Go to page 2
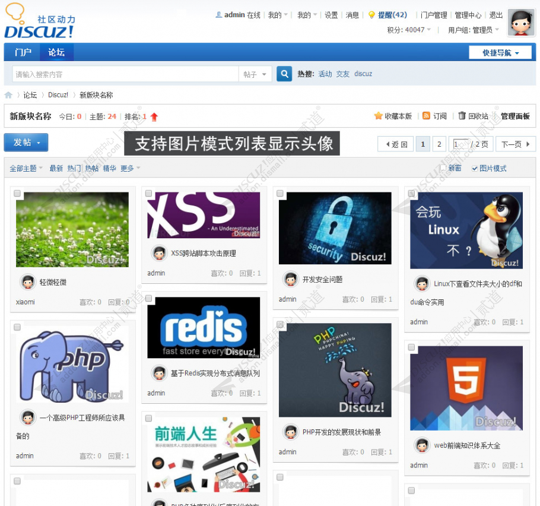Image resolution: width=540 pixels, height=506 pixels. pos(439,144)
